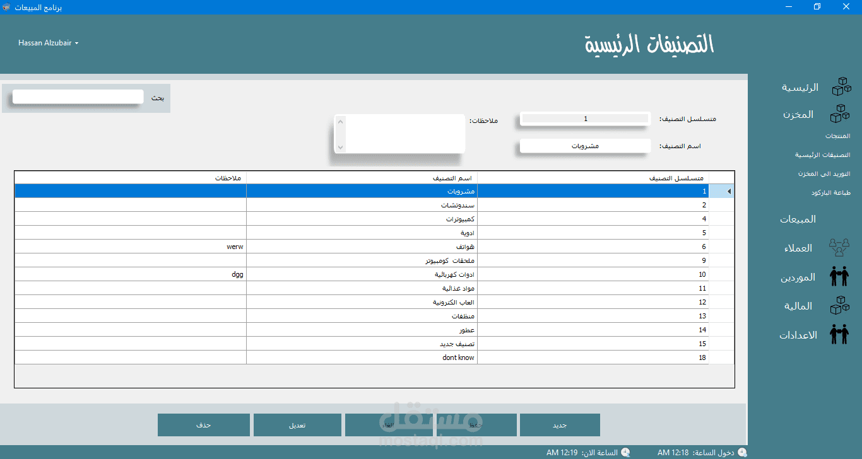Select the مواد غذائية cell
Screen dimensions: 862x459
362,288
